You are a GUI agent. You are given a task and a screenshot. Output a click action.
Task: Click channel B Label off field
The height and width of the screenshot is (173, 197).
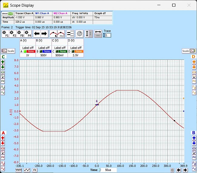coord(44,48)
